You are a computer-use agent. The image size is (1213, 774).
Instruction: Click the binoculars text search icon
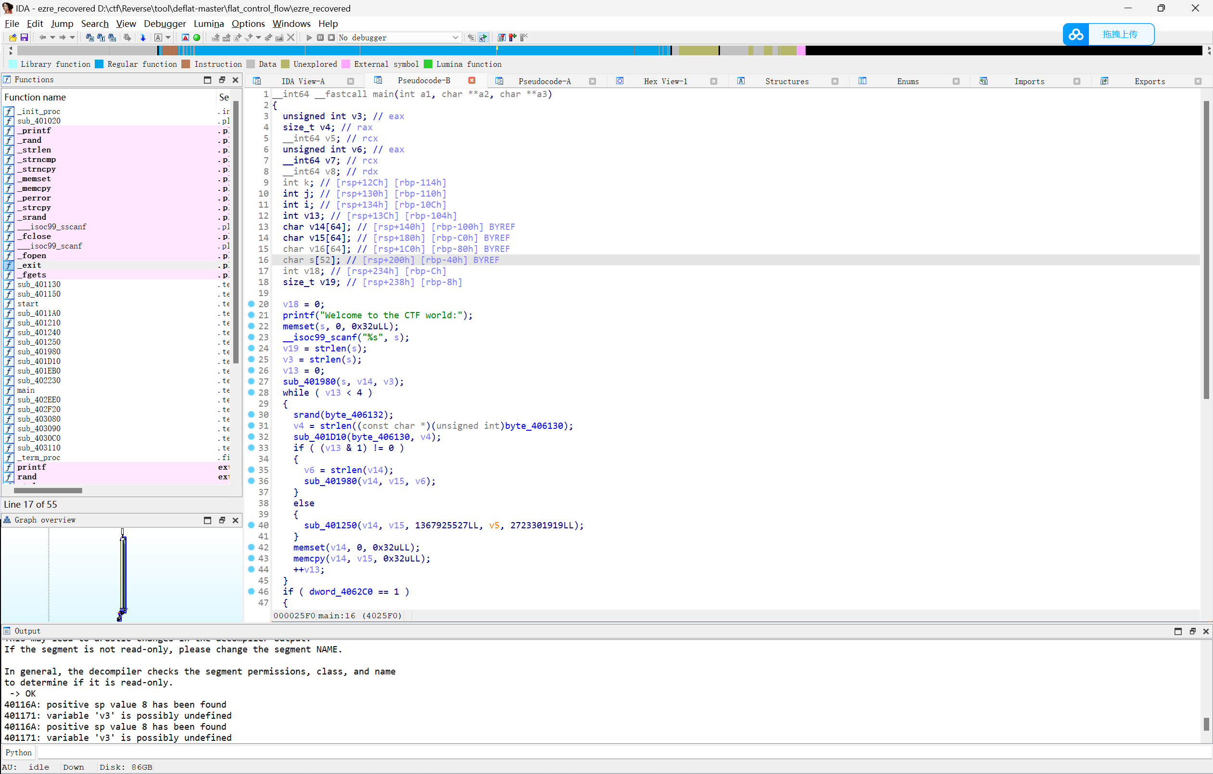tap(101, 38)
